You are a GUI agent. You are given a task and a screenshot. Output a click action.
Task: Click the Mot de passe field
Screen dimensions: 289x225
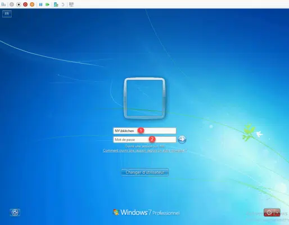tap(144, 139)
